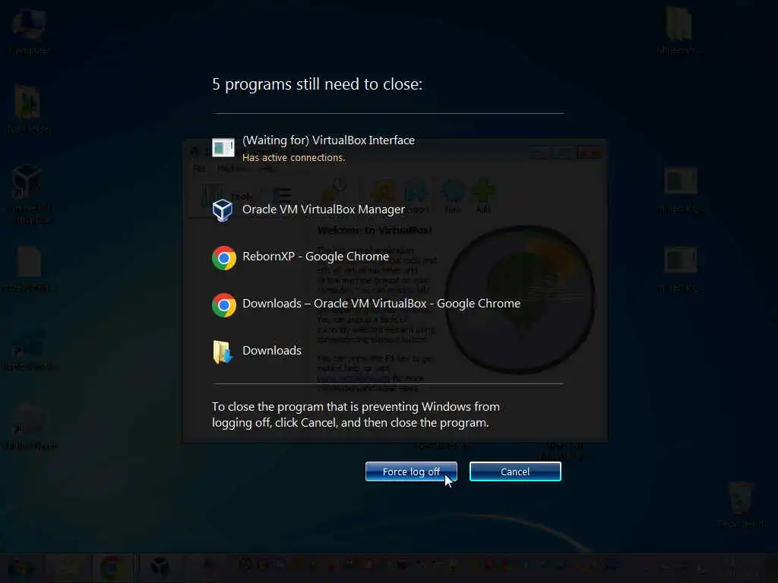Select "Oracle VM VirtualBox Manager" entry text

click(324, 210)
